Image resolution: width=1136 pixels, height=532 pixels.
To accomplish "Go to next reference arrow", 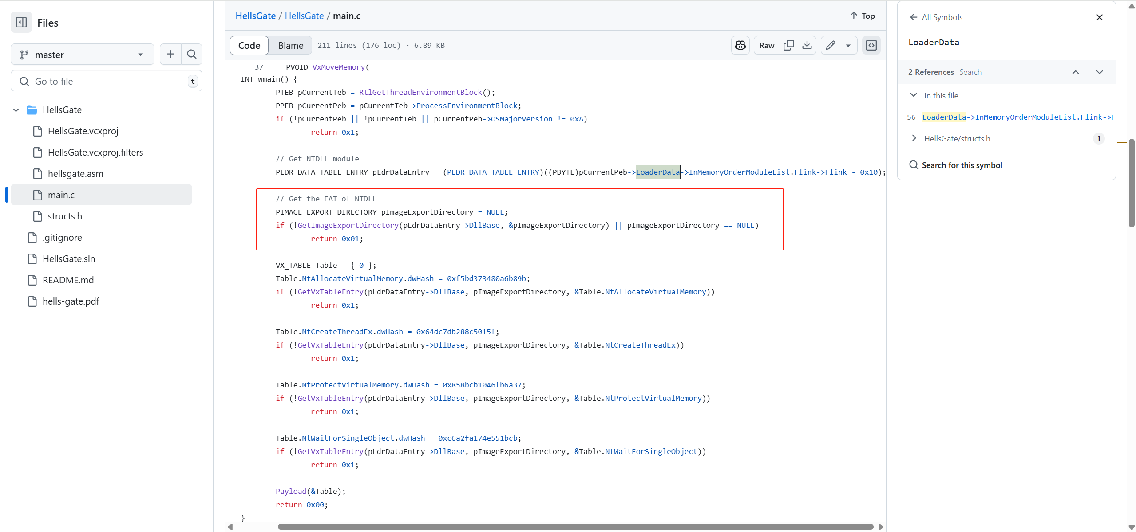I will [x=1100, y=72].
